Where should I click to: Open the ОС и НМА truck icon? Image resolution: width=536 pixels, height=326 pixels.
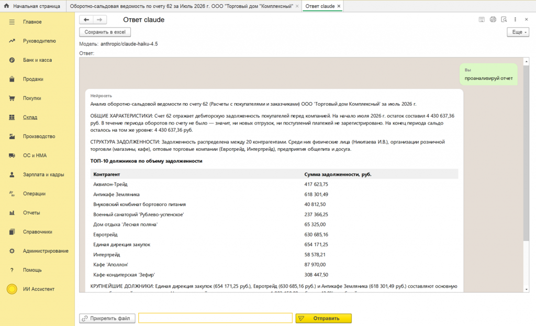click(12, 155)
